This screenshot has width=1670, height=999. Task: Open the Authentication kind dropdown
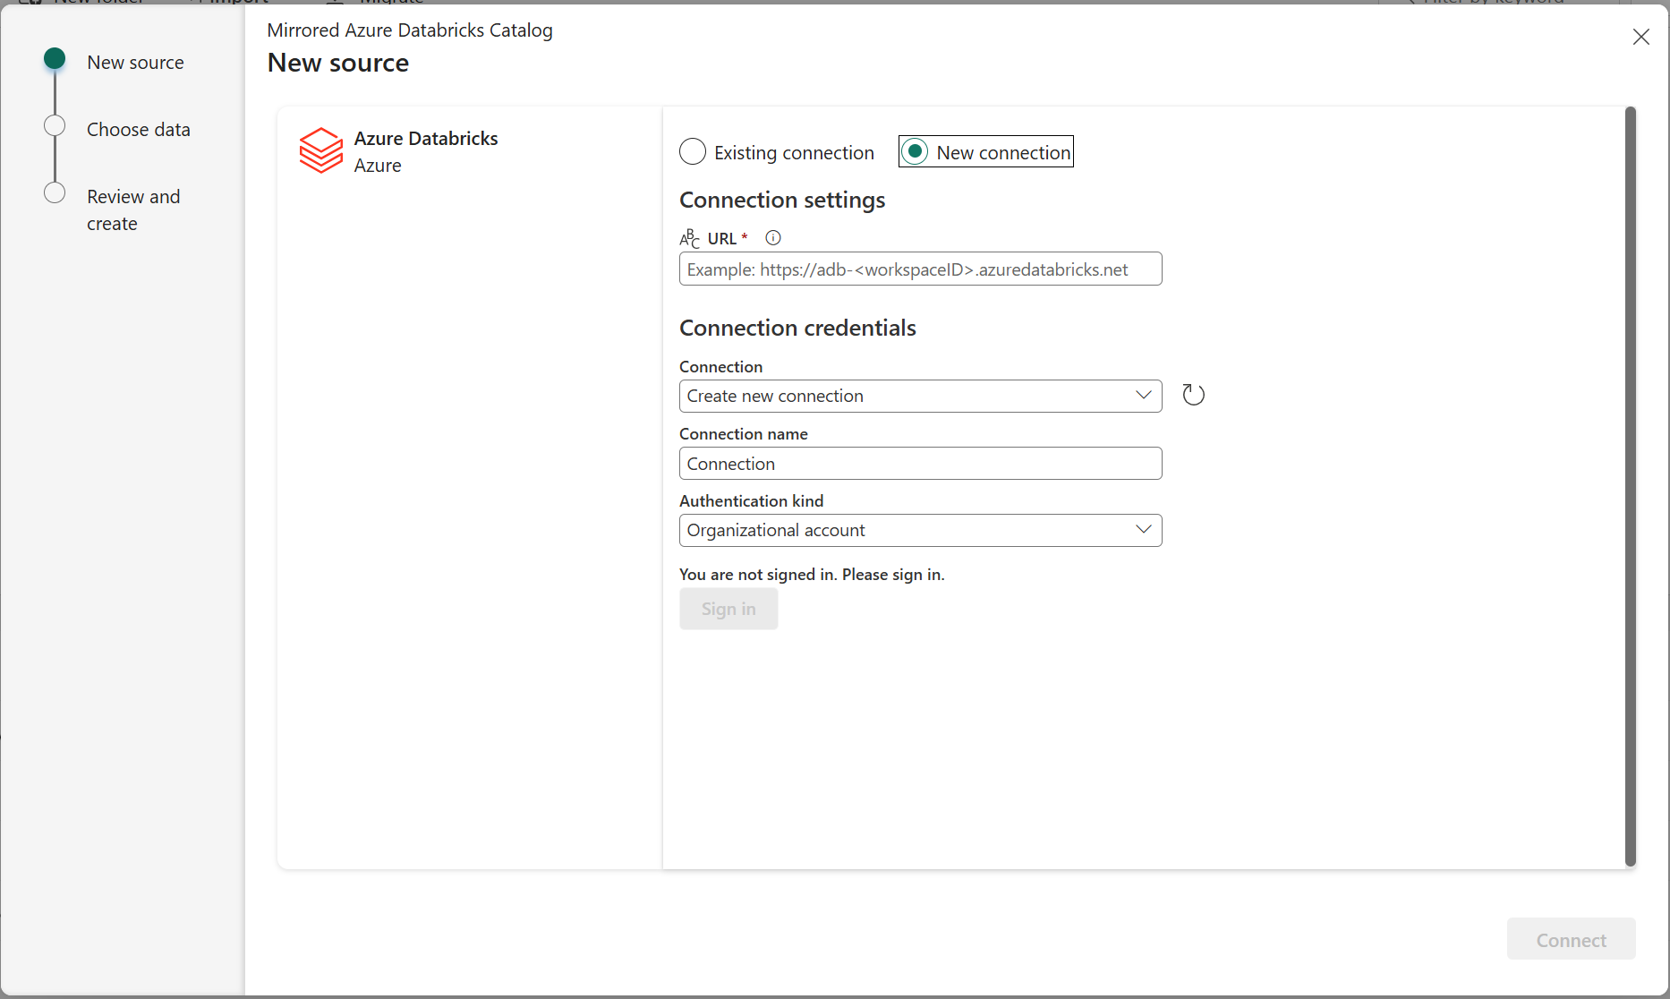pos(920,530)
